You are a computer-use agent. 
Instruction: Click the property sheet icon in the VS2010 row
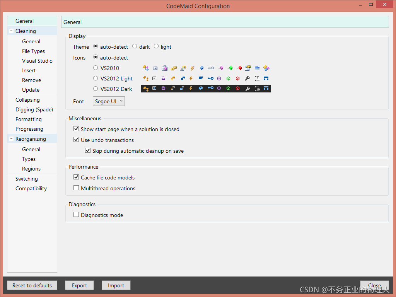(x=248, y=68)
